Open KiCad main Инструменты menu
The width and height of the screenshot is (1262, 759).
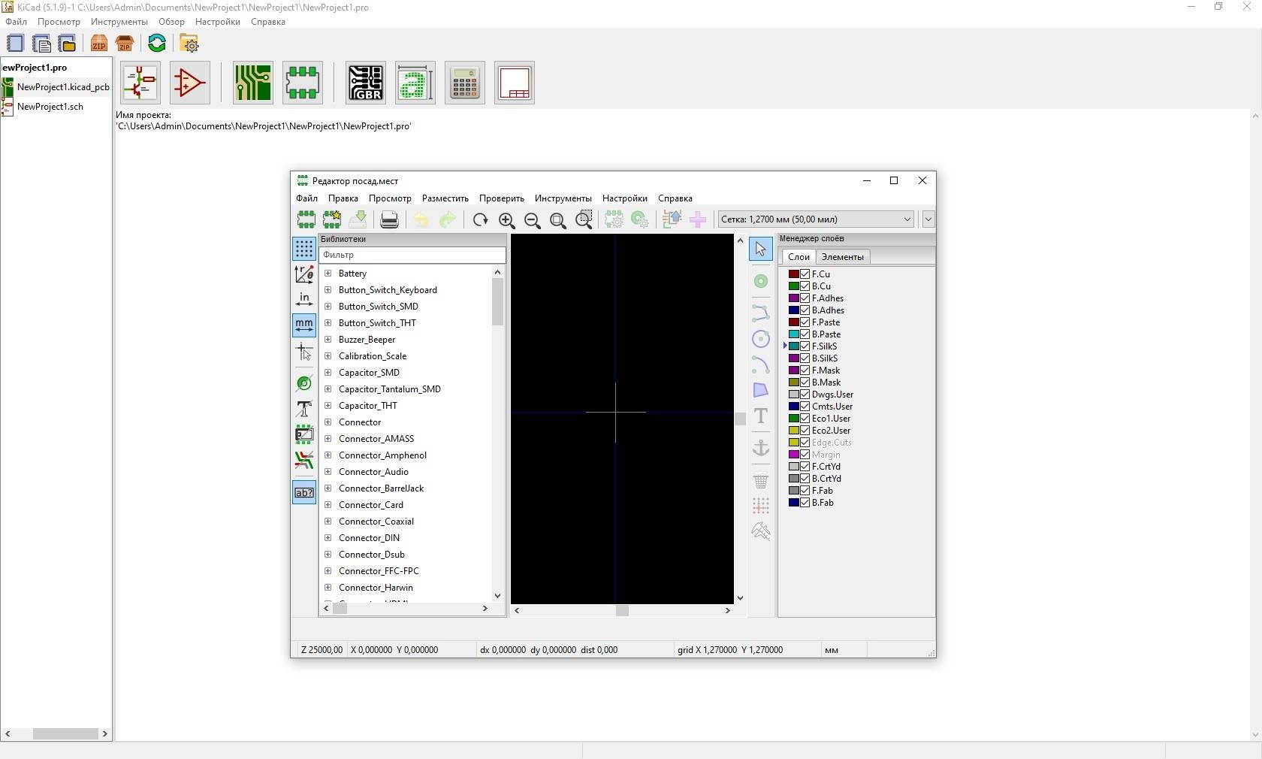pyautogui.click(x=119, y=22)
